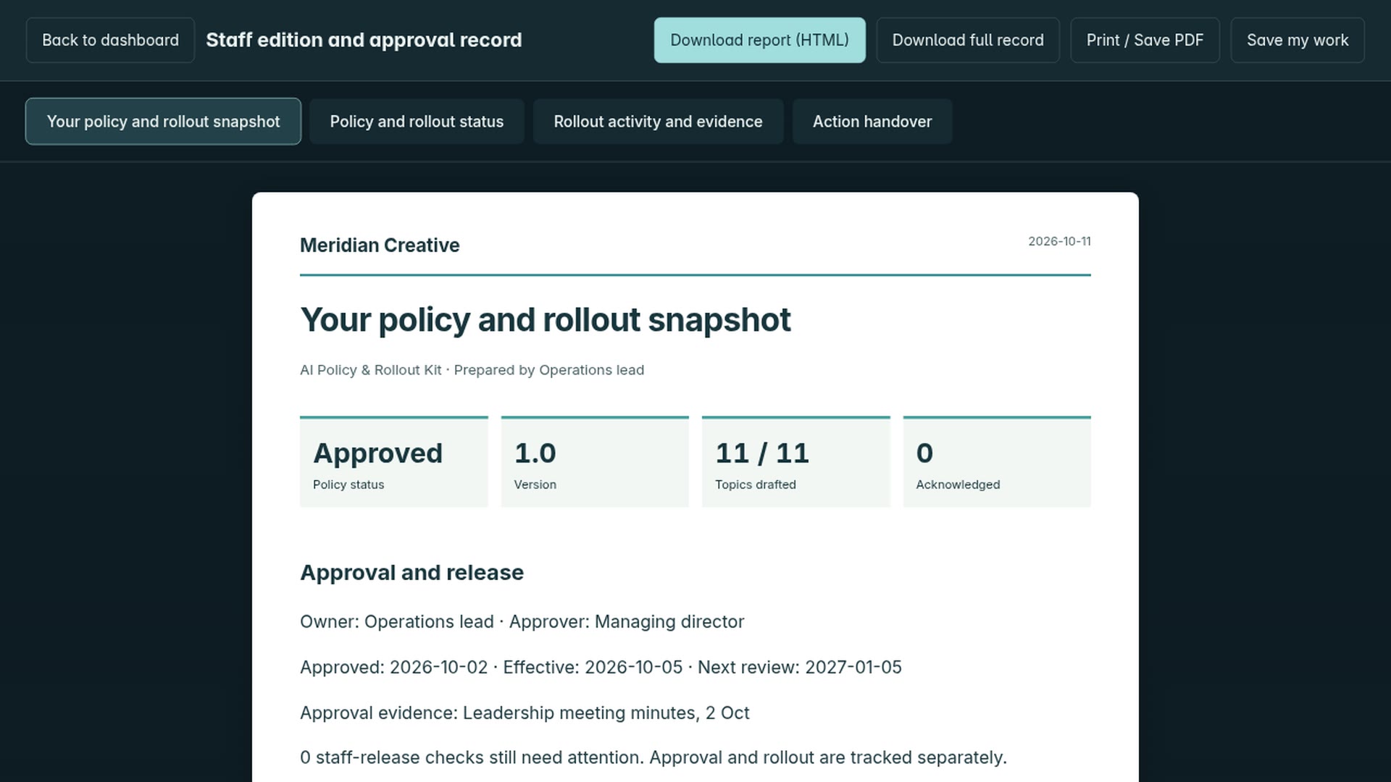Select the Version 1.0 card
Image resolution: width=1391 pixels, height=782 pixels.
[x=595, y=462]
